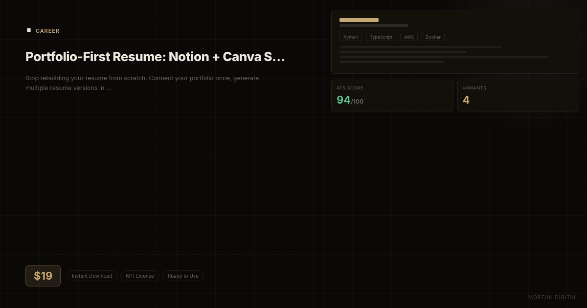587x308 pixels.
Task: Click the TypeScript skill tag
Action: tap(381, 37)
